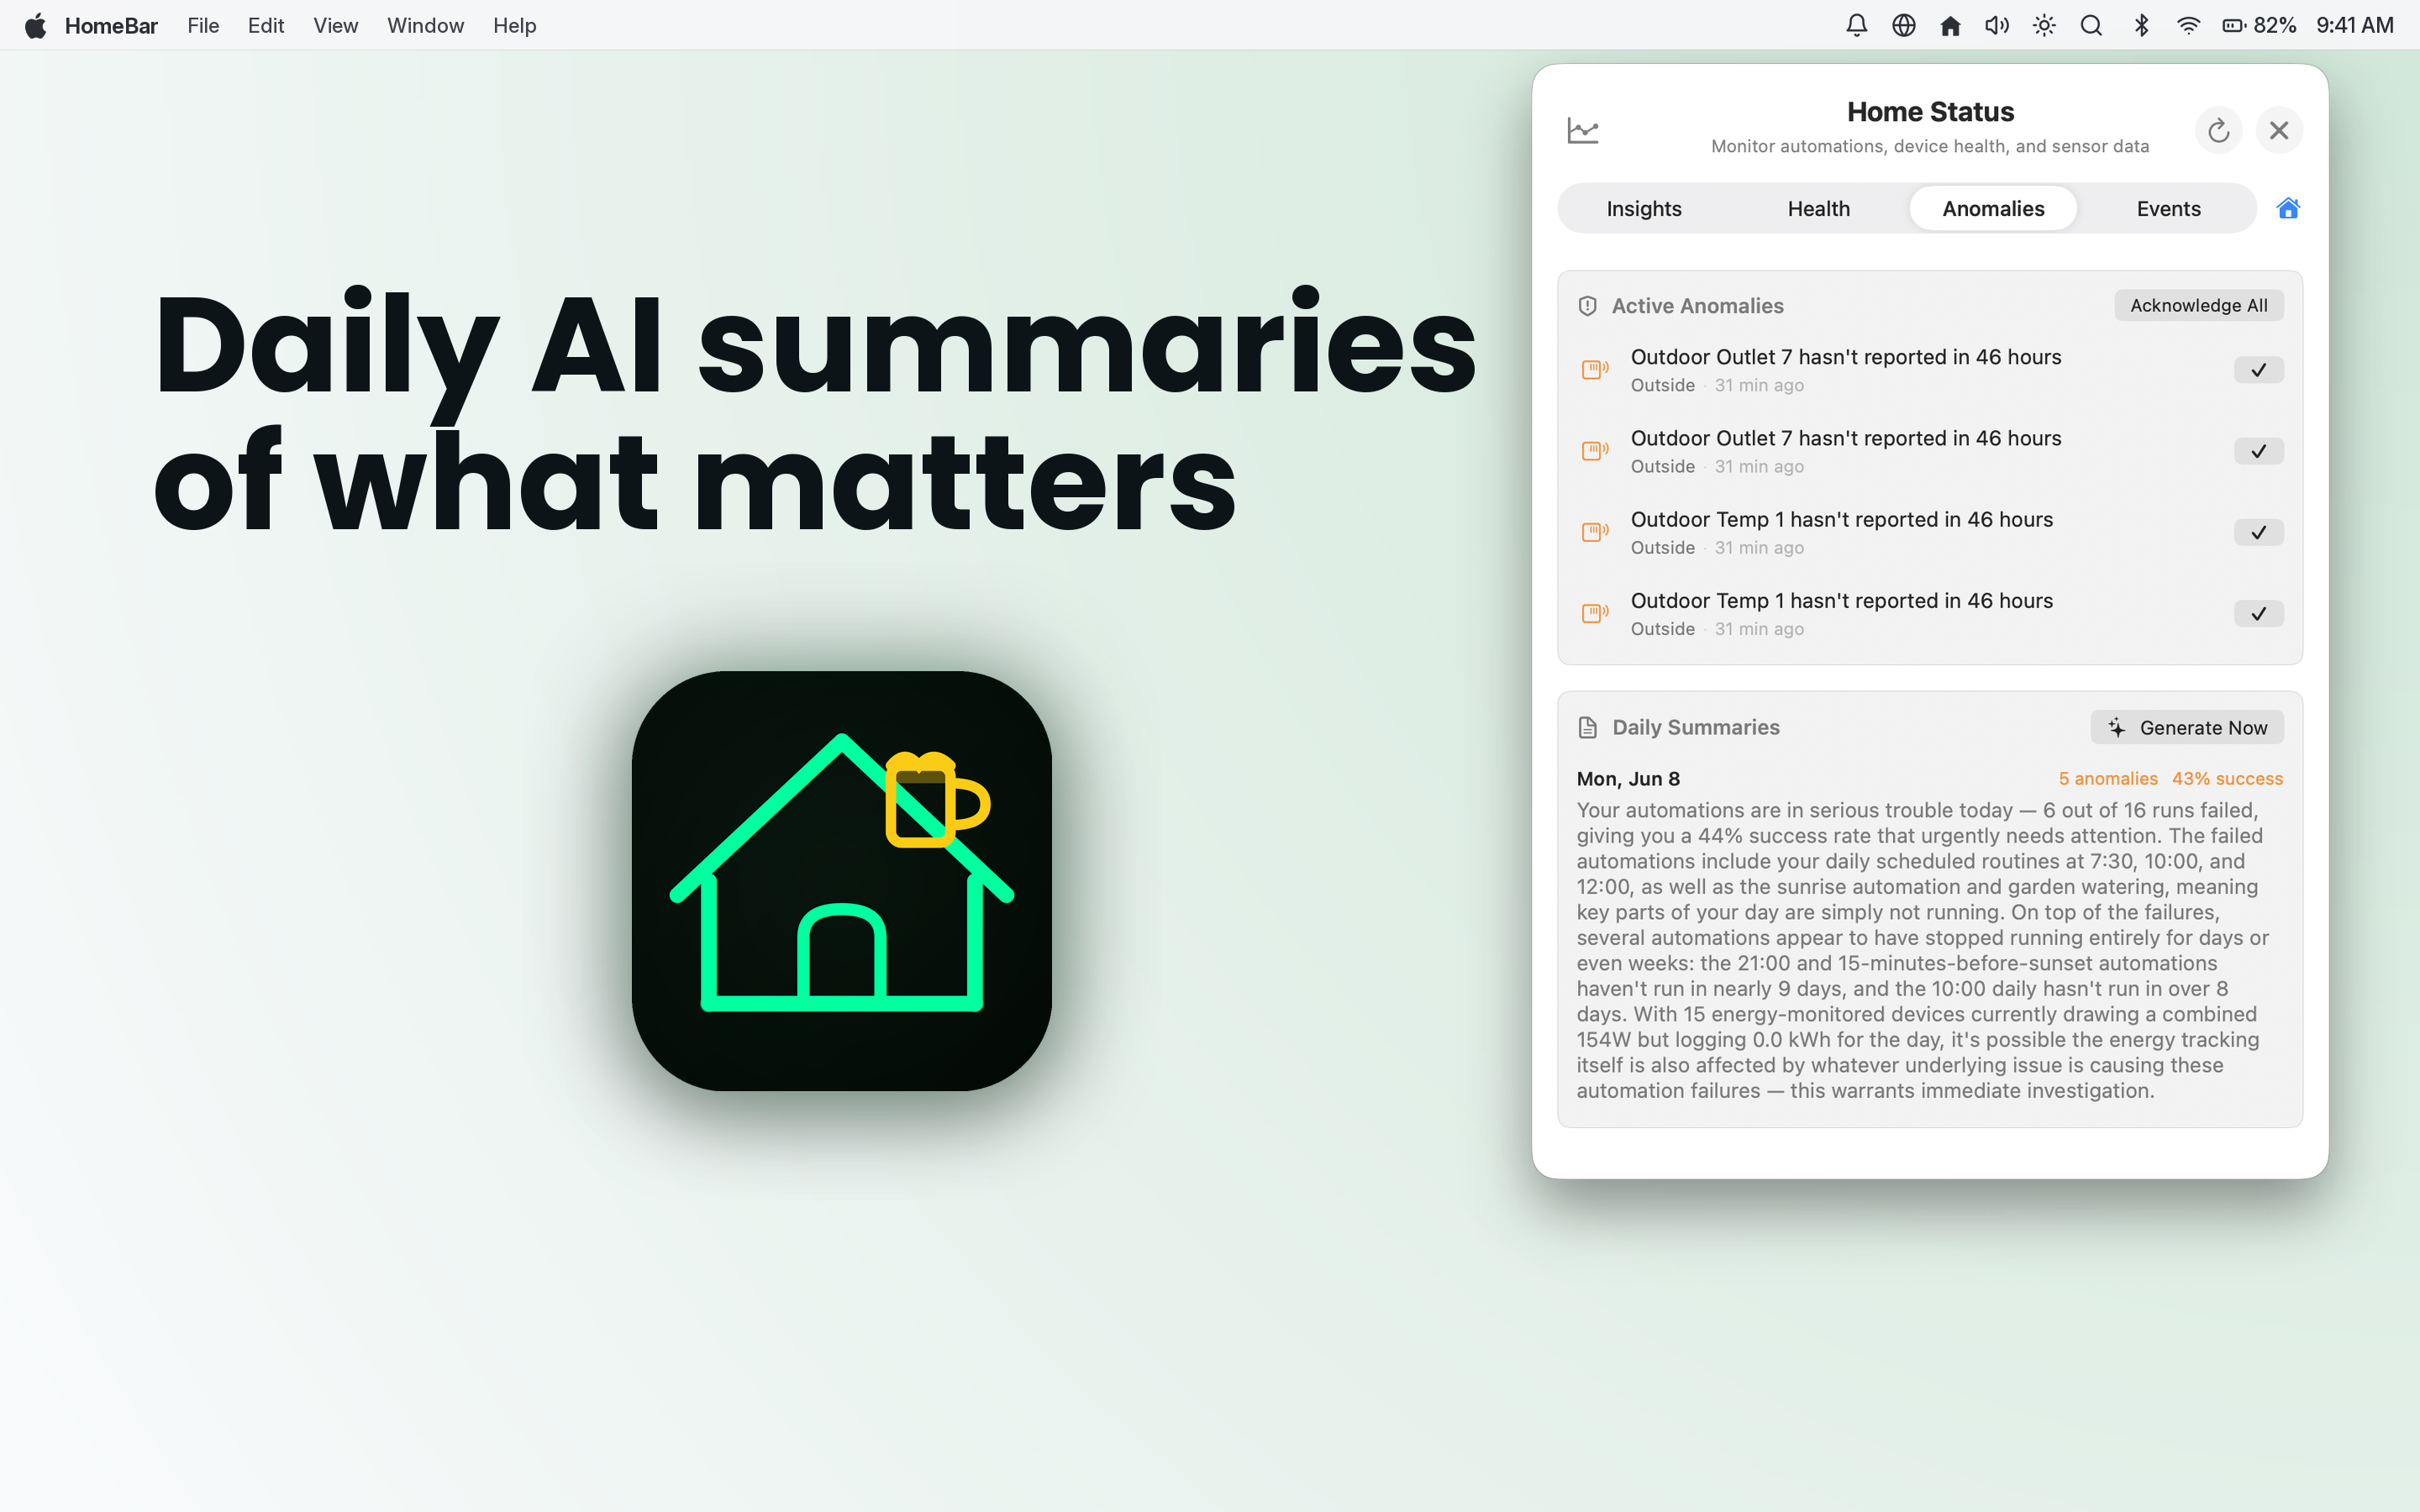Open the volume control in menu bar
The width and height of the screenshot is (2420, 1512).
pyautogui.click(x=1997, y=25)
